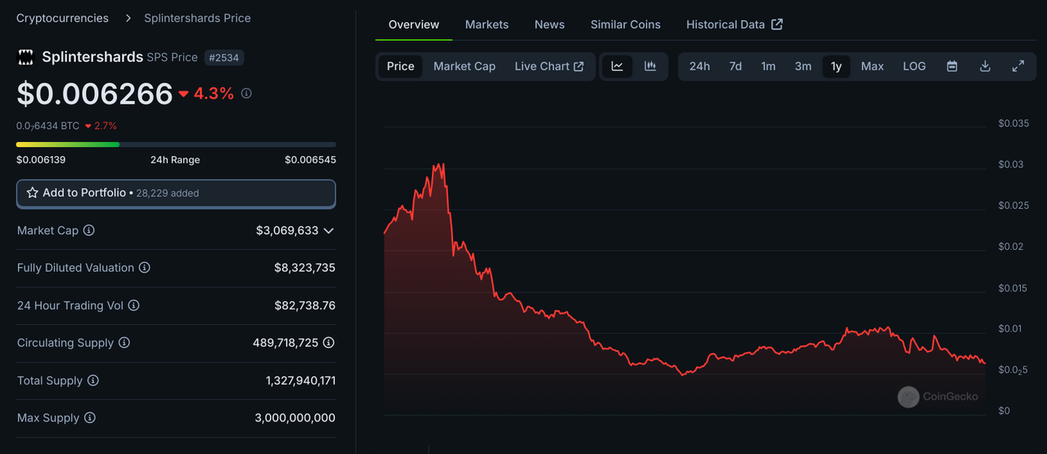Click the star icon in Add to Portfolio
The image size is (1047, 454).
[x=33, y=193]
